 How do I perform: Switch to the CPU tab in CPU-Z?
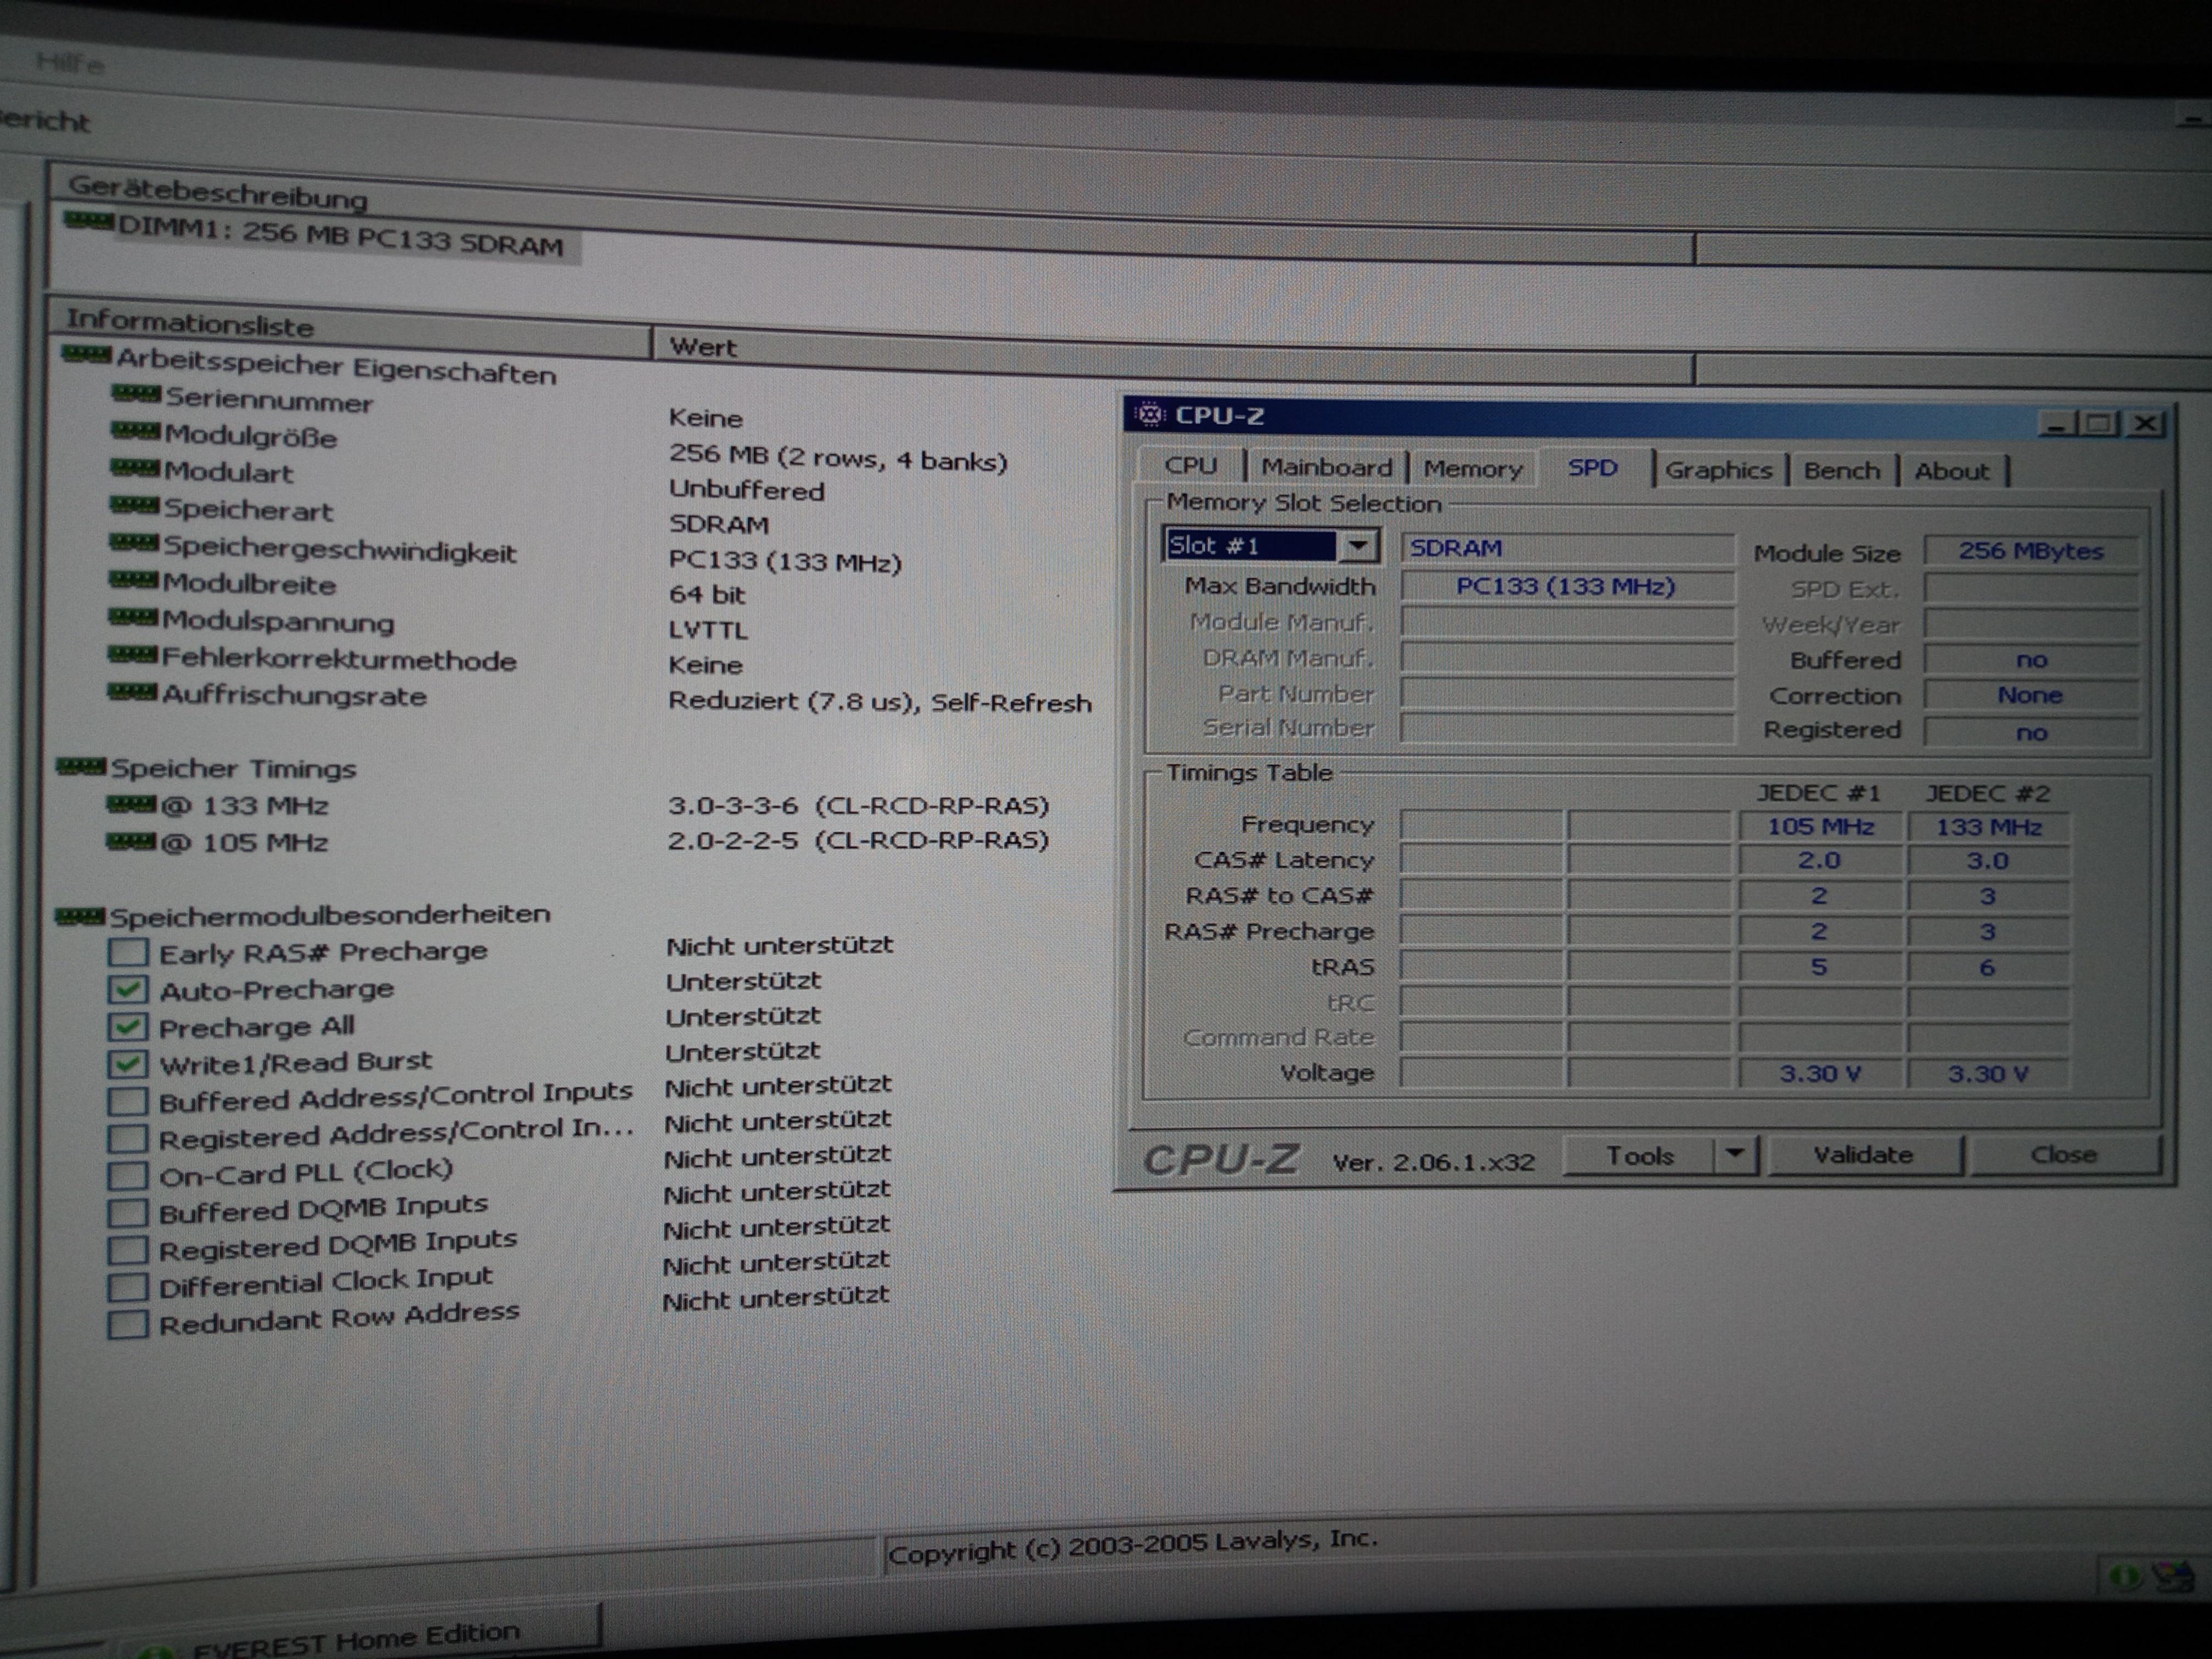pos(1191,466)
